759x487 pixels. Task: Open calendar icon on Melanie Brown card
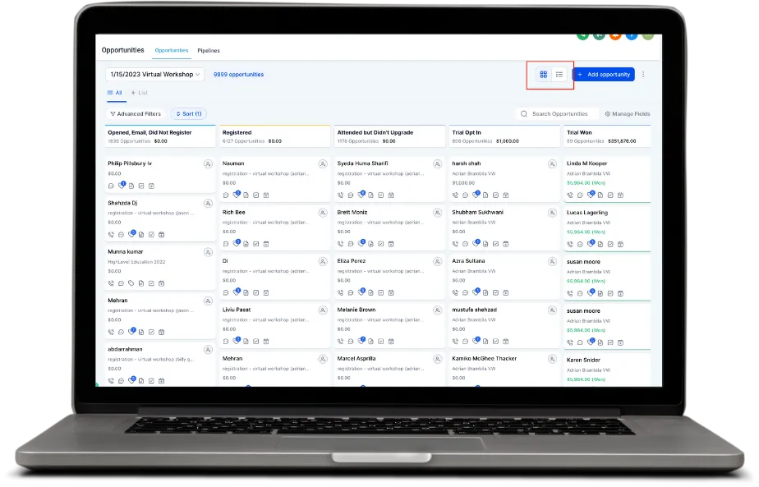[x=391, y=342]
